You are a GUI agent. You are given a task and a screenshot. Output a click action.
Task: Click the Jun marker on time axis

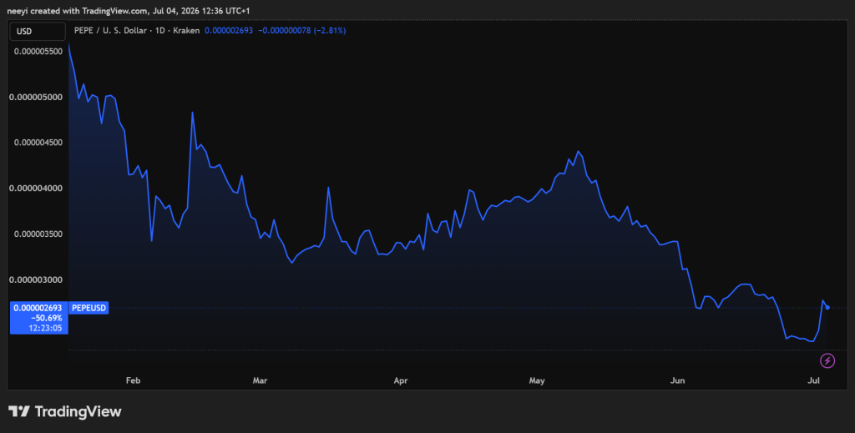pos(677,380)
